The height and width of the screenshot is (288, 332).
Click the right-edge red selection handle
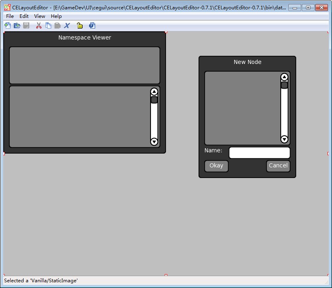(328, 154)
